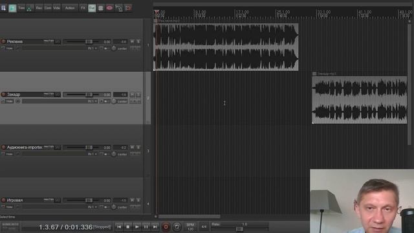Open Реклама track input IN 1 dropdown
The image size is (414, 233).
tap(92, 49)
